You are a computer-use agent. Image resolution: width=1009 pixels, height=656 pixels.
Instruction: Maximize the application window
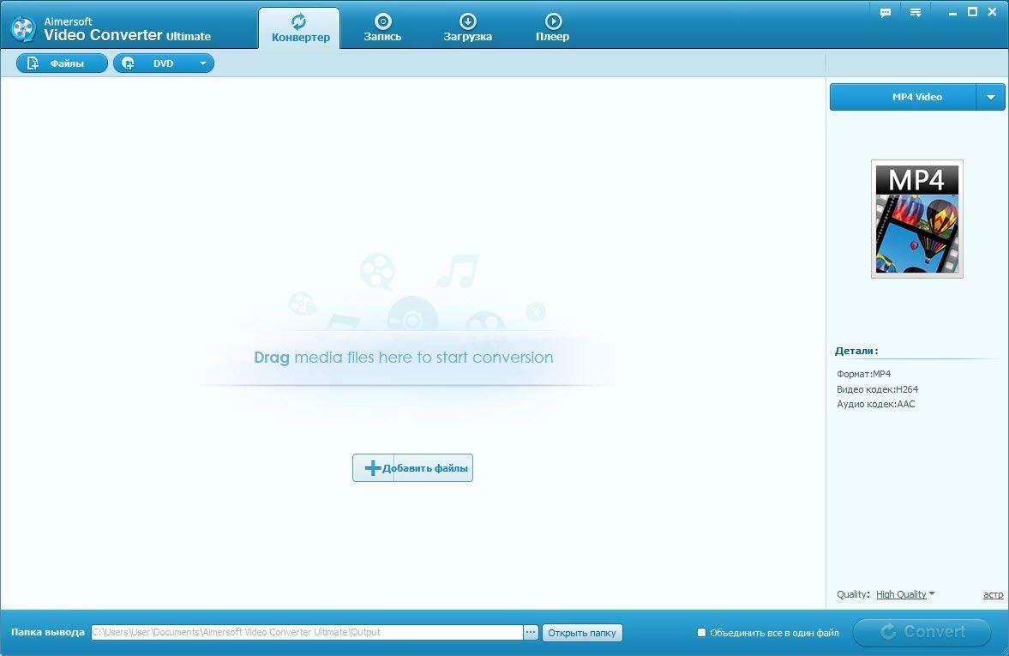(x=972, y=12)
